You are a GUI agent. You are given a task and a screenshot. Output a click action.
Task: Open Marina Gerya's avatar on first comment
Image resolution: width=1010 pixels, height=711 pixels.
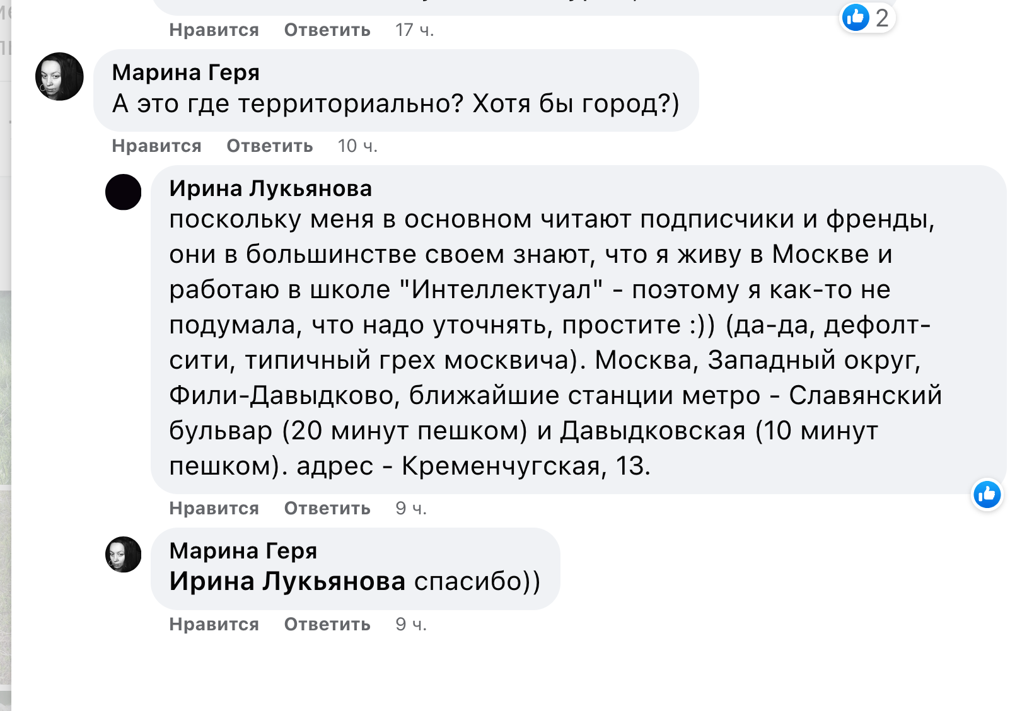click(x=59, y=76)
